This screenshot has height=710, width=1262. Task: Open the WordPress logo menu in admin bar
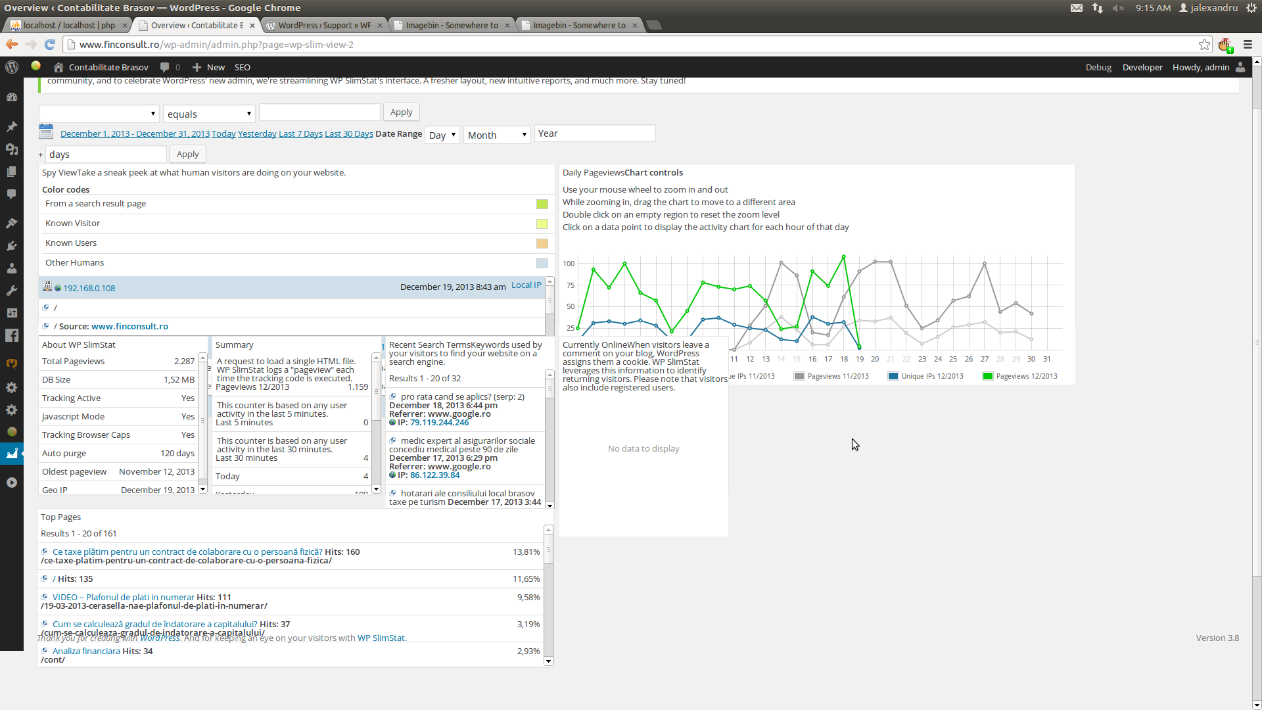click(x=12, y=67)
